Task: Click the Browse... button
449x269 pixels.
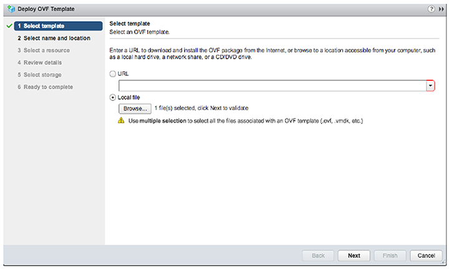Action: coord(135,108)
